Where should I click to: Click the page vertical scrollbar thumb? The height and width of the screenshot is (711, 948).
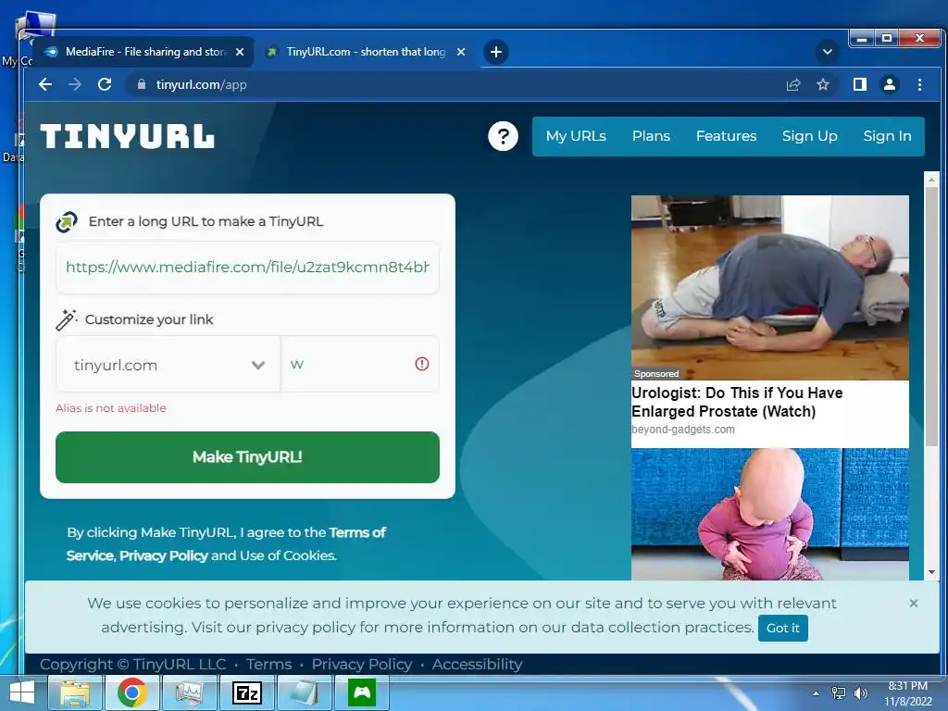[x=931, y=318]
